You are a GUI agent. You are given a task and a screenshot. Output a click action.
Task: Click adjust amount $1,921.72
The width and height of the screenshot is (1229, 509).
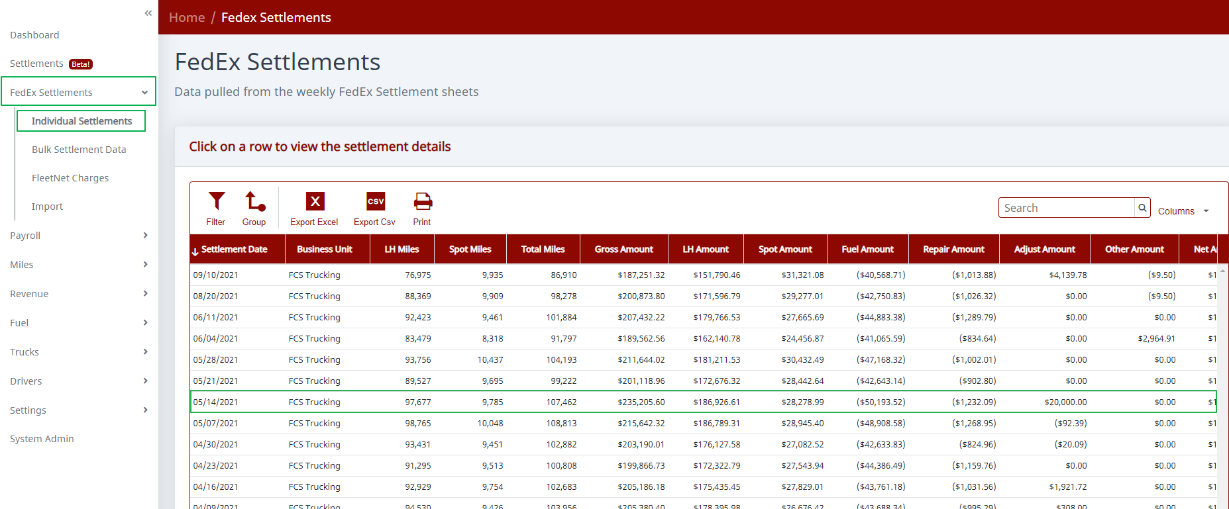(x=1068, y=486)
